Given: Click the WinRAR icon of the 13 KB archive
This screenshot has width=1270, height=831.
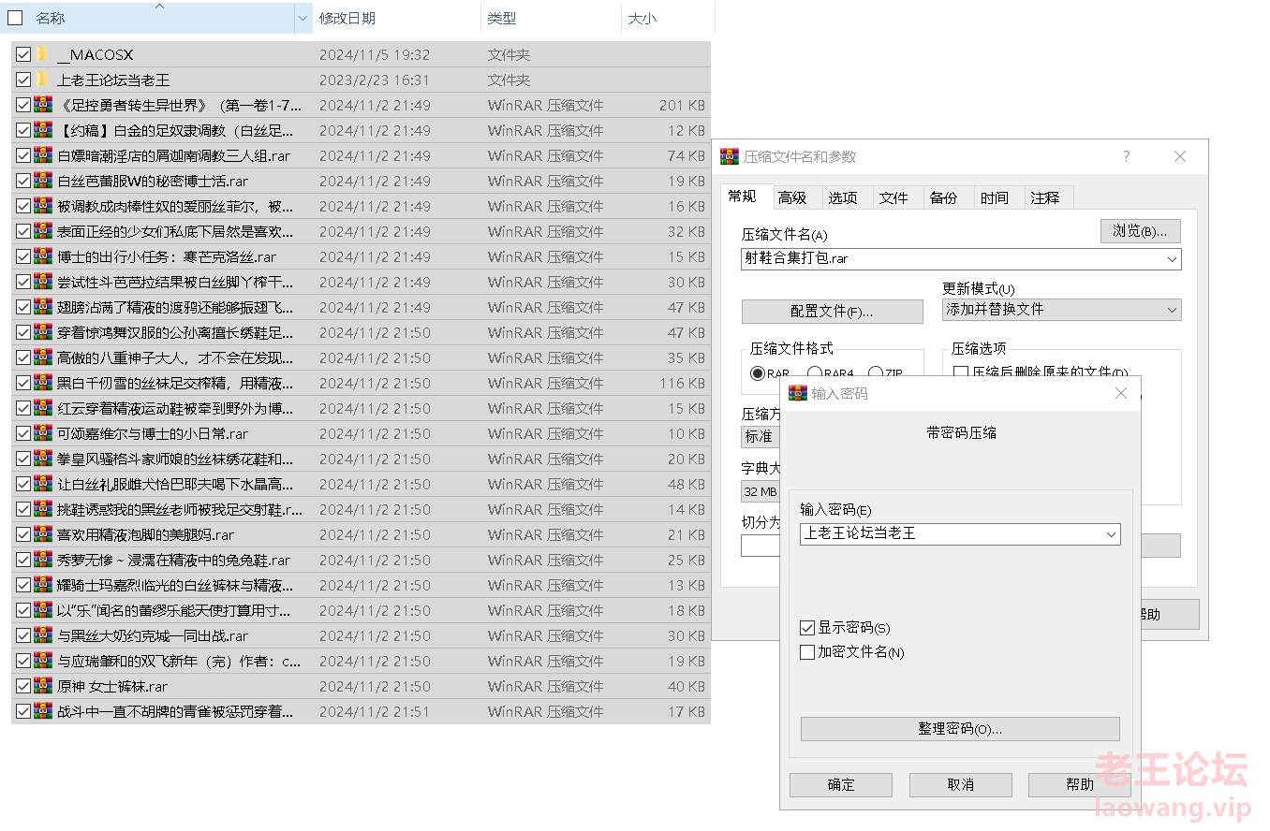Looking at the screenshot, I should coord(42,585).
